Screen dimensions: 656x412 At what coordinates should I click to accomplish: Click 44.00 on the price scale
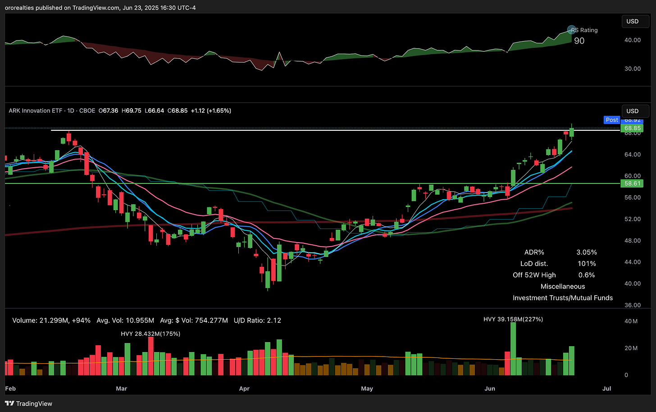633,262
